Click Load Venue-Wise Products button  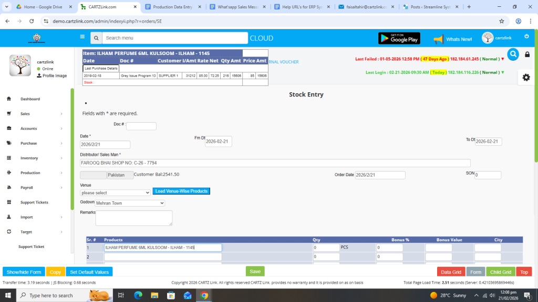(181, 191)
